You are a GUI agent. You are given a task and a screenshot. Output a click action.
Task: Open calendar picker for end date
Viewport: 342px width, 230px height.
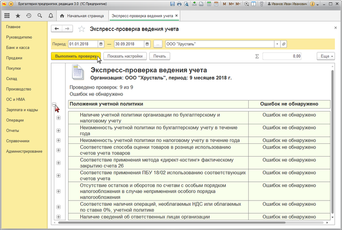tap(147, 44)
